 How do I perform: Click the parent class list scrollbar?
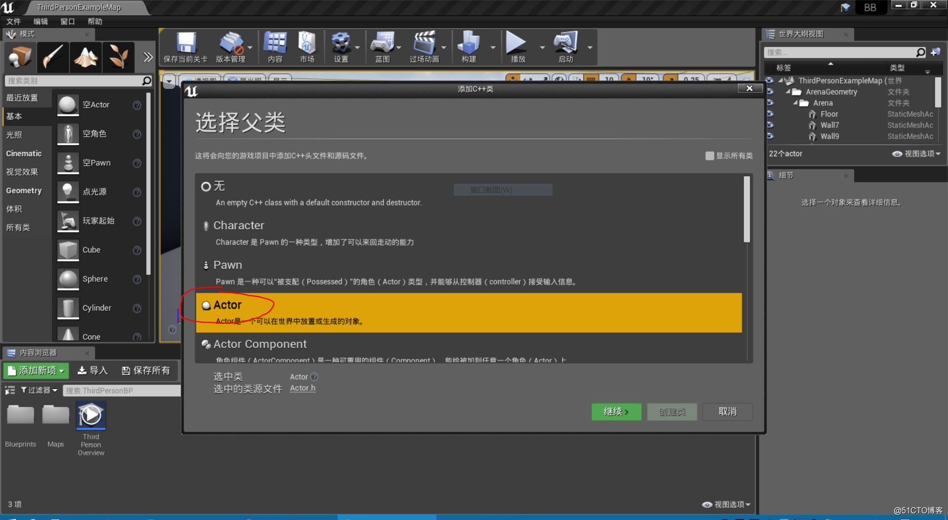[747, 209]
